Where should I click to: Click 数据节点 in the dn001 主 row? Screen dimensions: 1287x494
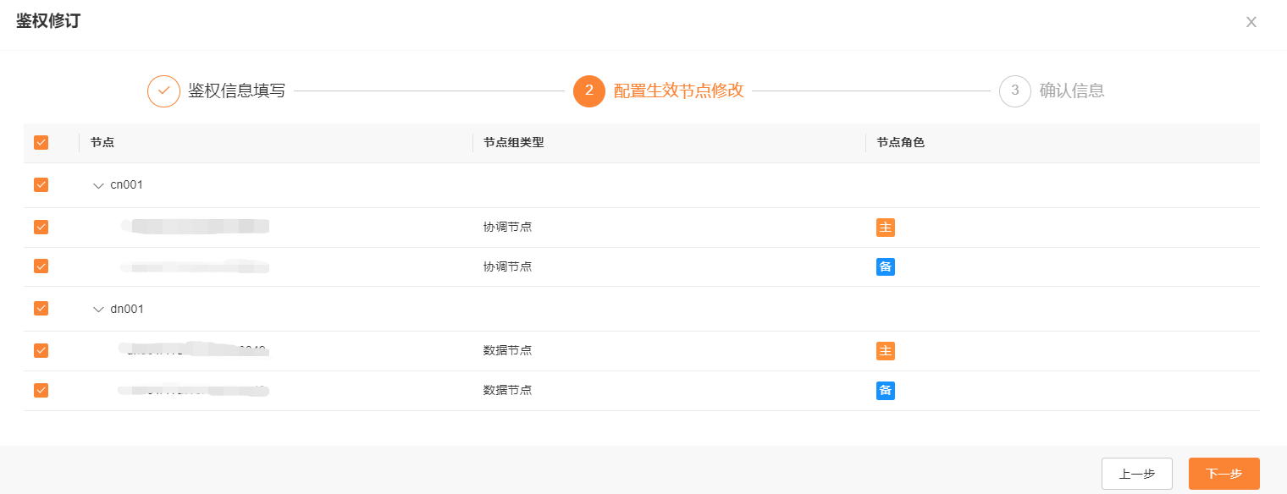click(507, 350)
